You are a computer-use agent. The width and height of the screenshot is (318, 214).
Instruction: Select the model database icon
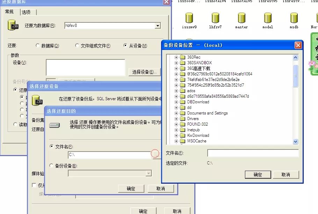pos(268,18)
